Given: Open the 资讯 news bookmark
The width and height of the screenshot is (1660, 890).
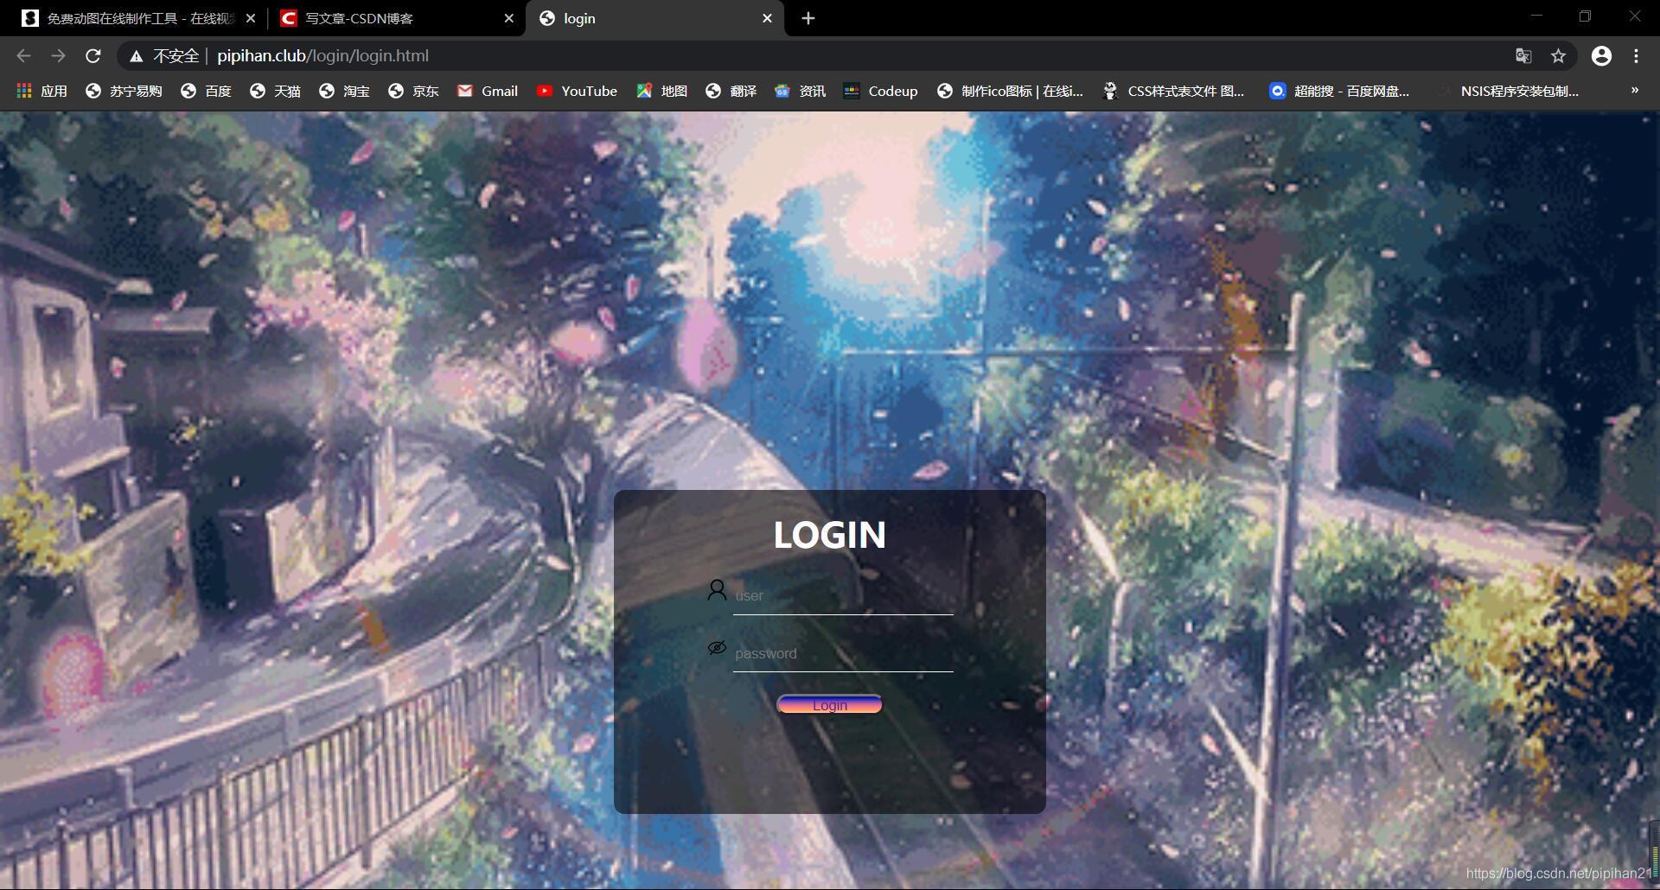Looking at the screenshot, I should click(x=800, y=91).
